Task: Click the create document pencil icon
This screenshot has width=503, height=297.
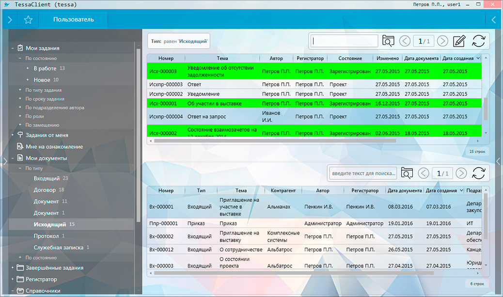Action: click(x=458, y=41)
